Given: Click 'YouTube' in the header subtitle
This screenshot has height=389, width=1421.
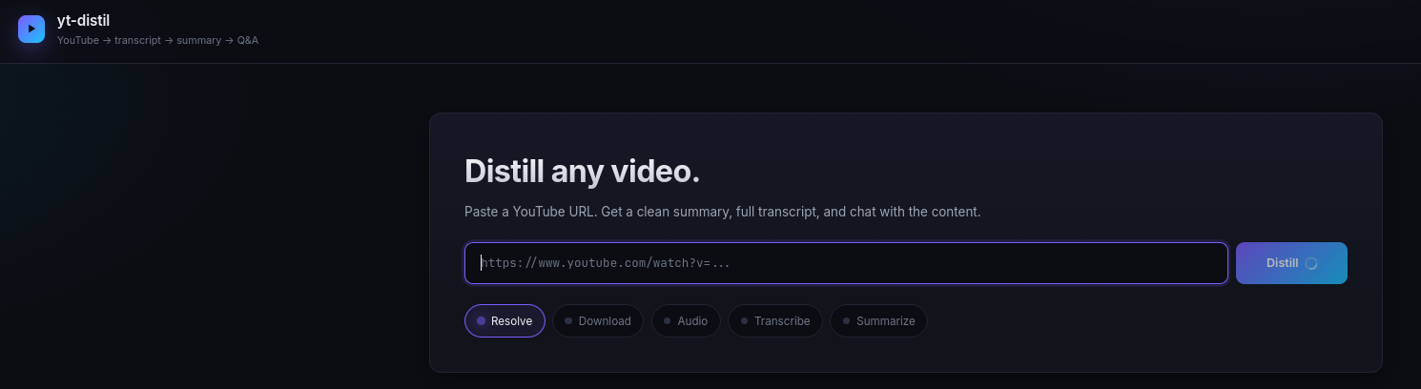Looking at the screenshot, I should 78,40.
